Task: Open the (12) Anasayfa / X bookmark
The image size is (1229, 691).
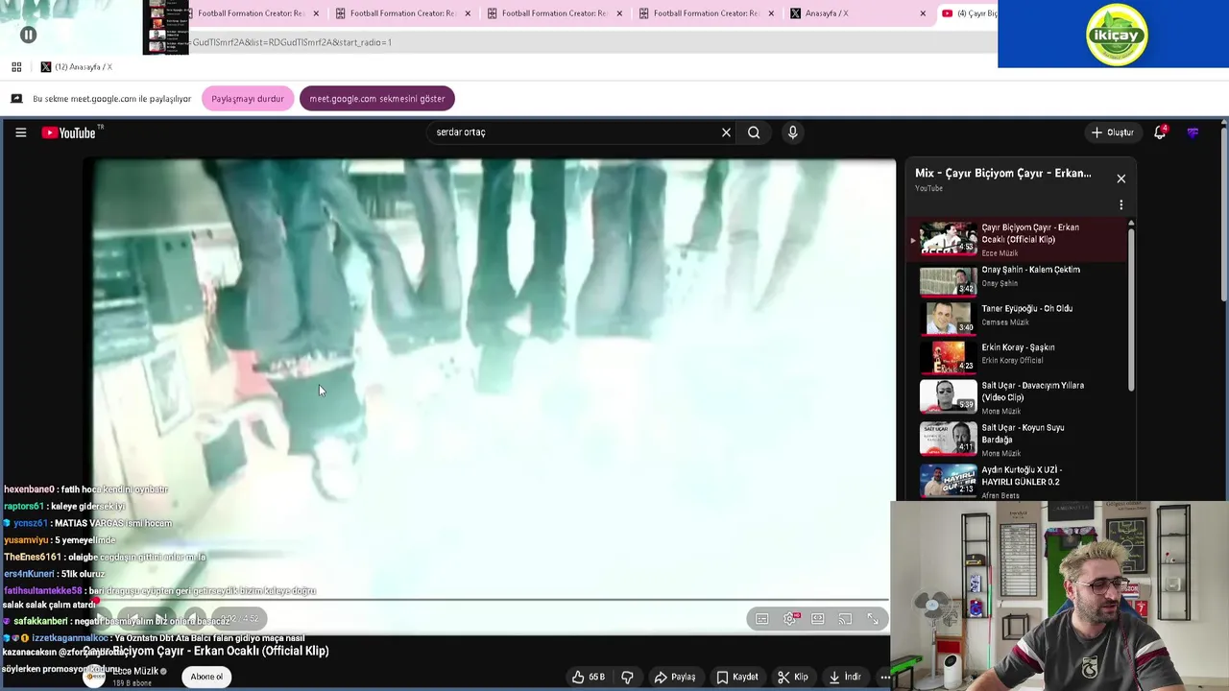Action: pos(76,67)
